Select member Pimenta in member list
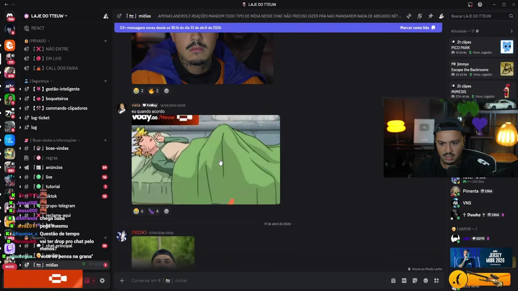Viewport: 518px width, 291px height. [482, 191]
